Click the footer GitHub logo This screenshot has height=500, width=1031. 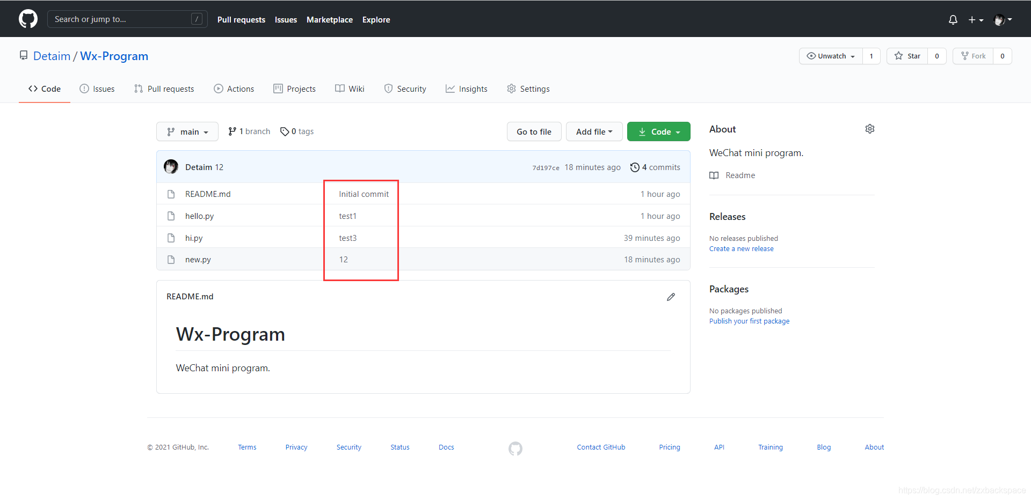coord(515,448)
